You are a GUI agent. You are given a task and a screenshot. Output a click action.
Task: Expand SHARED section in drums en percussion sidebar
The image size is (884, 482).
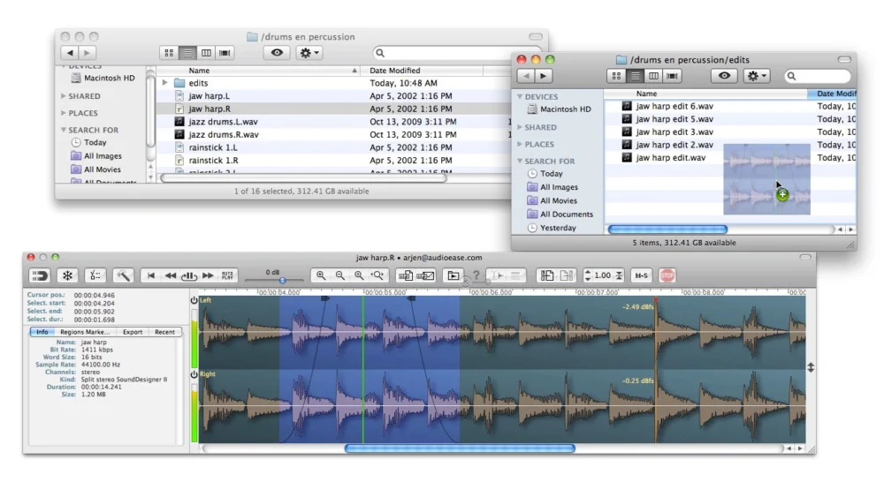coord(63,96)
